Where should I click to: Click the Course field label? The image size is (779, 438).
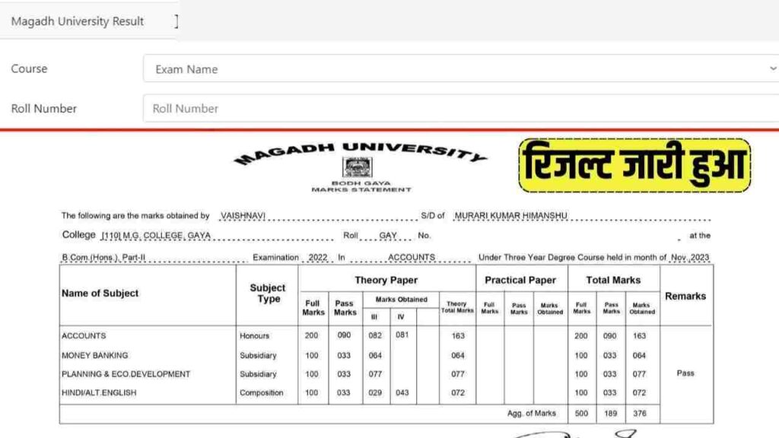29,69
